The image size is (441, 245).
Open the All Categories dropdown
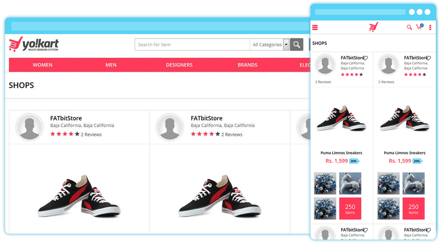coord(269,45)
